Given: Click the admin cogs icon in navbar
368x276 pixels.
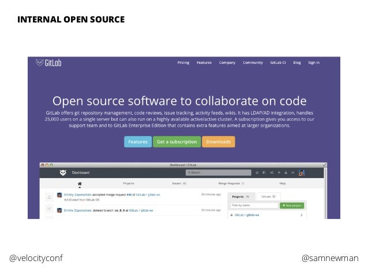Looking at the screenshot, I should (x=272, y=173).
